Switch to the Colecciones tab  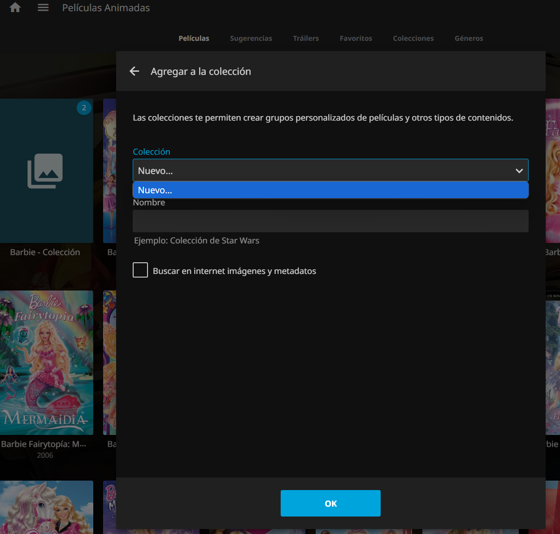coord(413,39)
